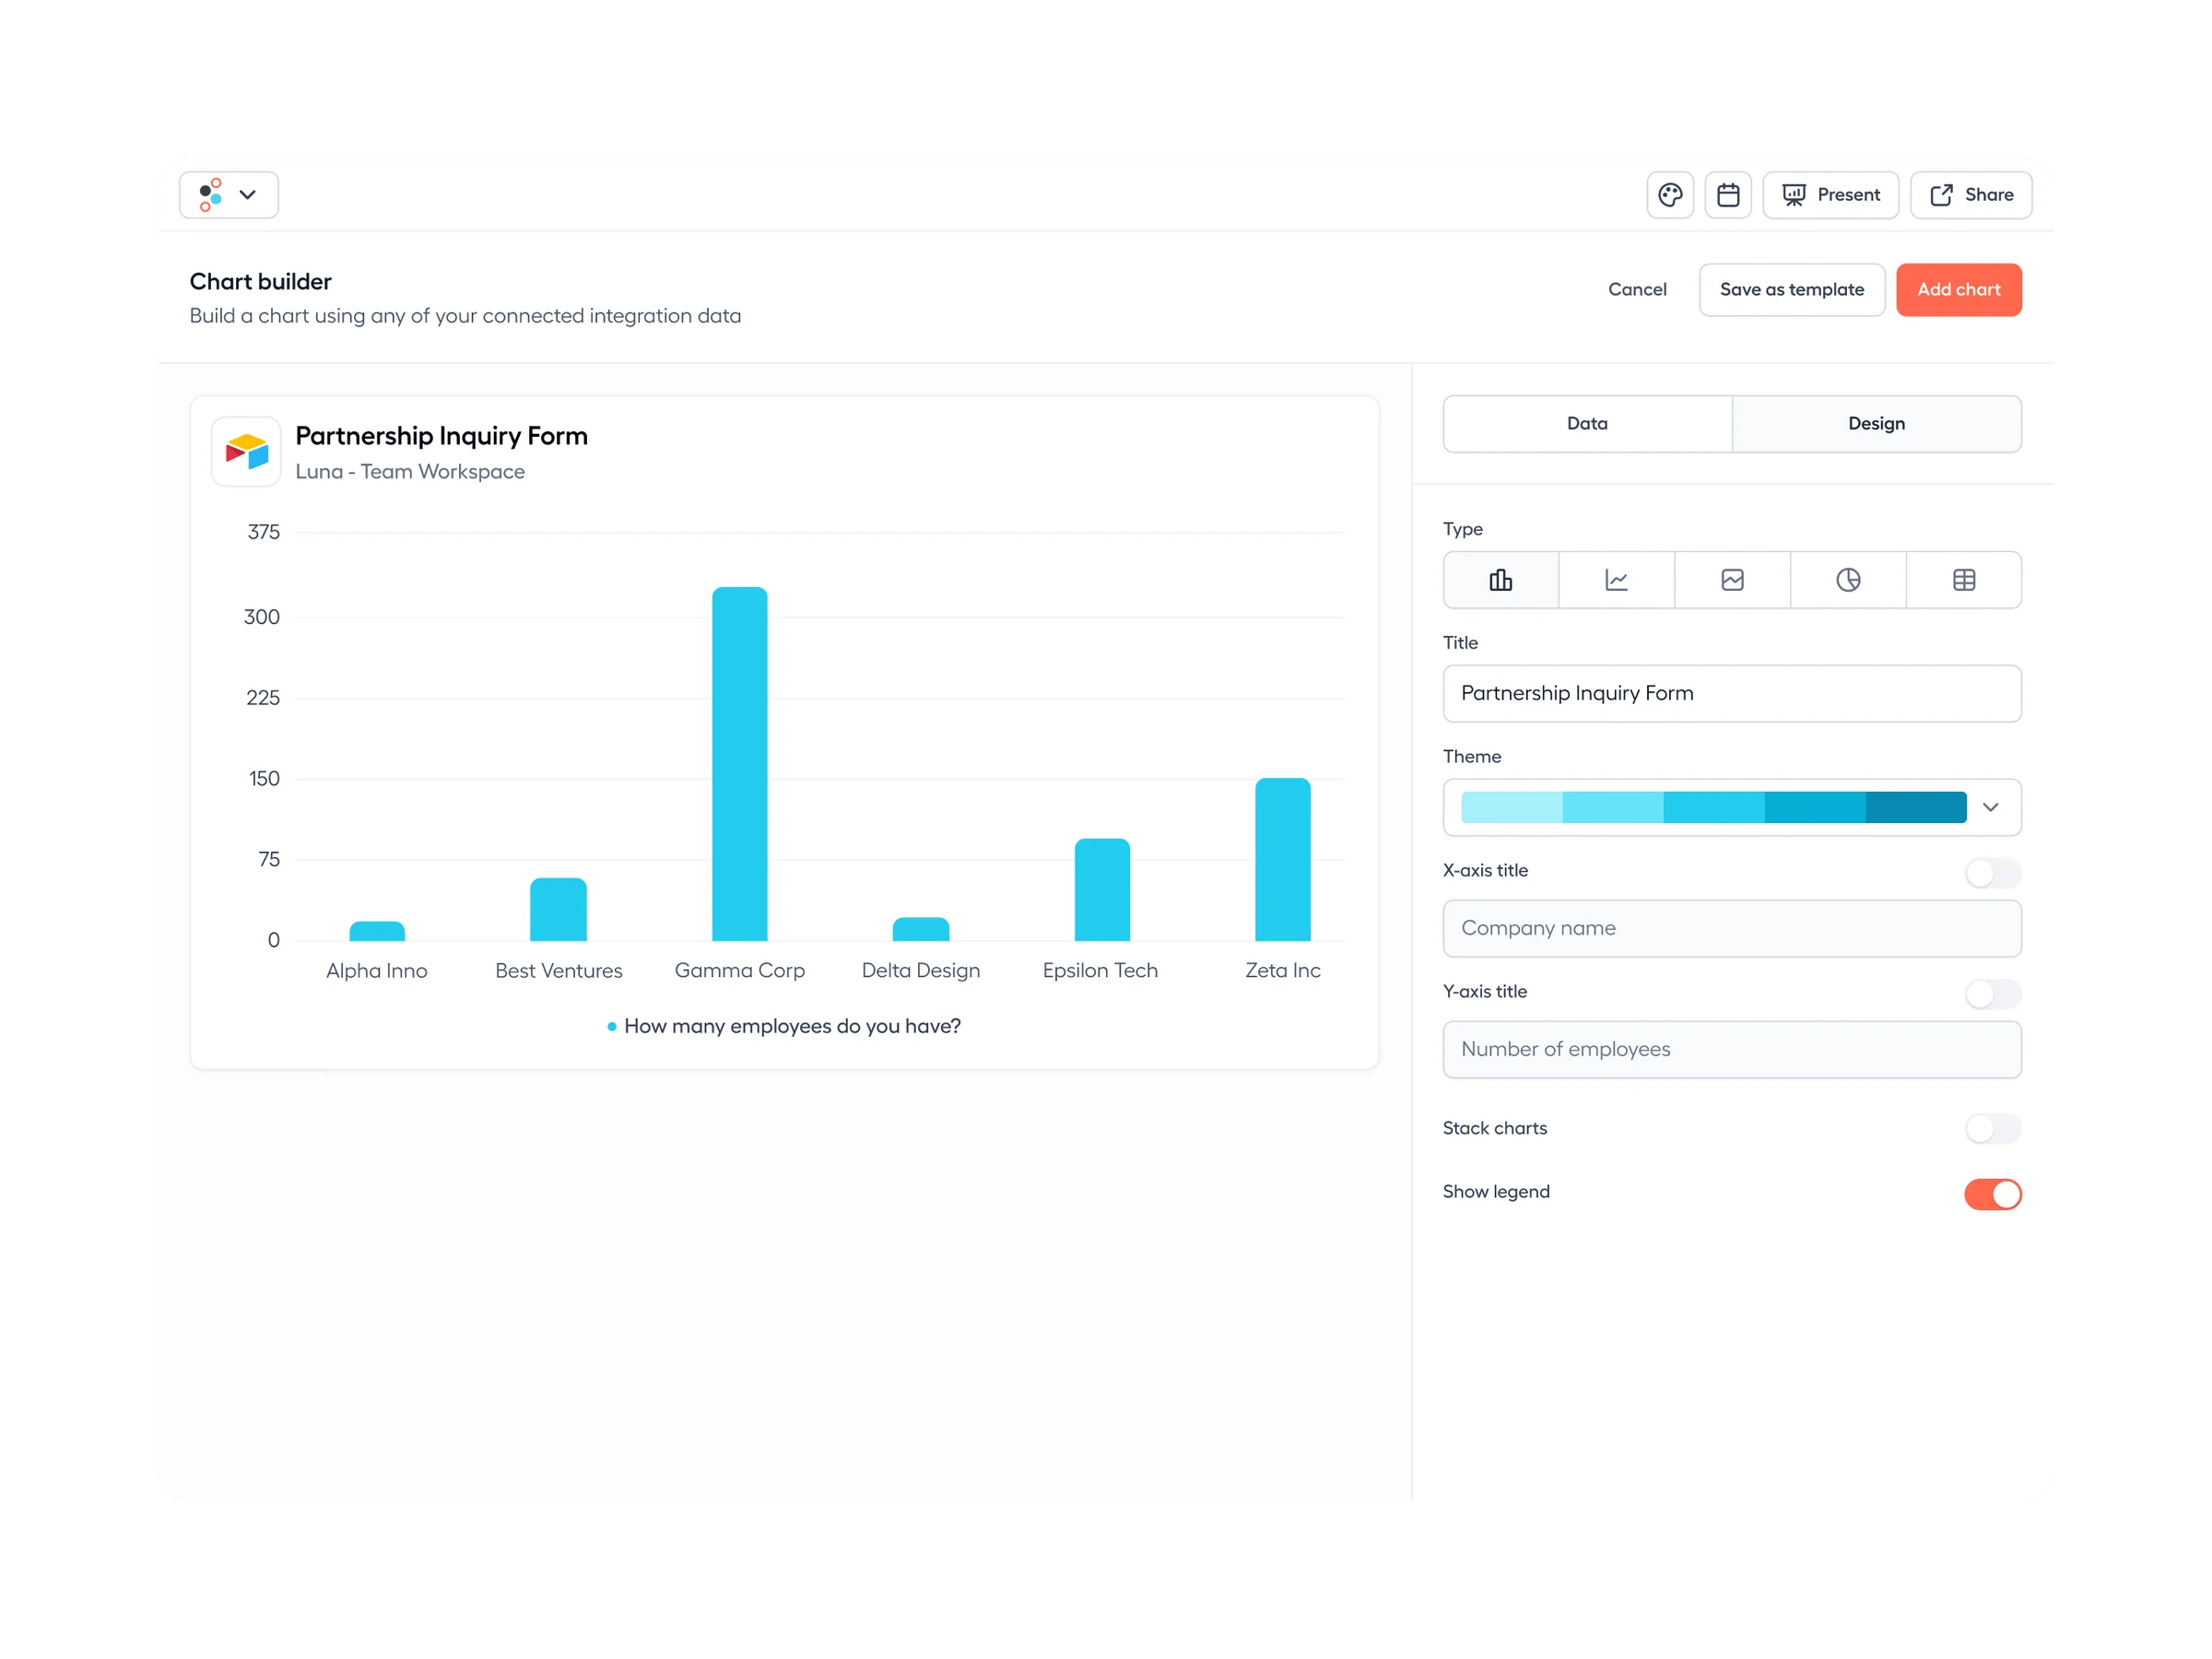
Task: Click the 'Partnership Inquiry Form' chart heading
Action: click(x=441, y=436)
